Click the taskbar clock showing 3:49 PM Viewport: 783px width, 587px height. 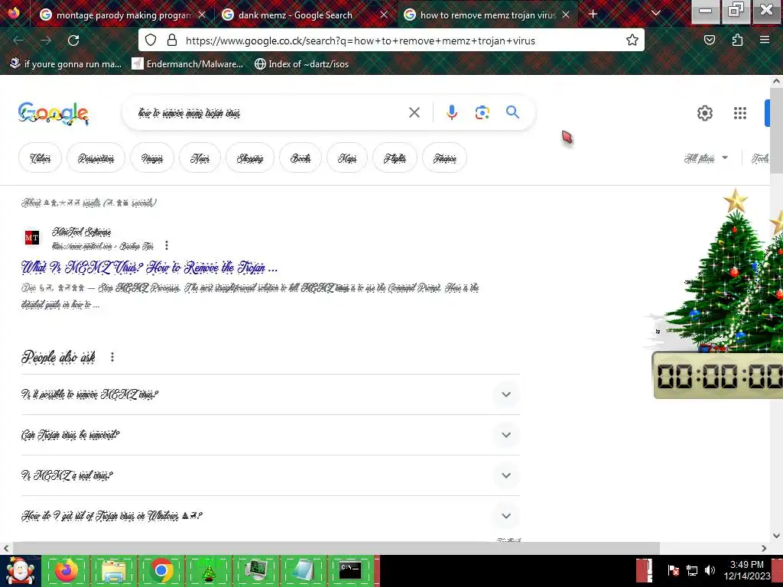pyautogui.click(x=747, y=570)
